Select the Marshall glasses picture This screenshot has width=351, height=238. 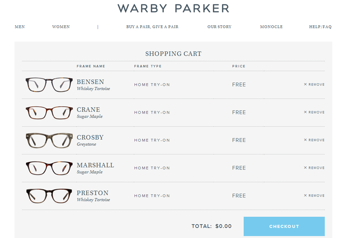click(49, 168)
